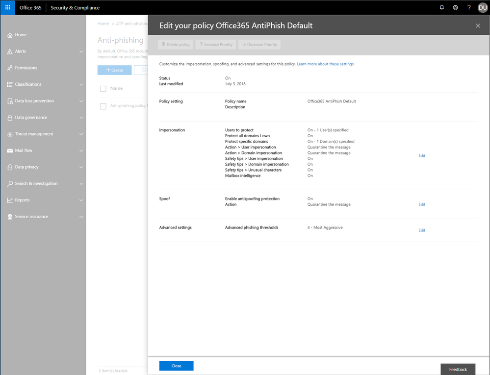The image size is (490, 375).
Task: Click the '4 - Most Aggressive' value
Action: click(325, 227)
